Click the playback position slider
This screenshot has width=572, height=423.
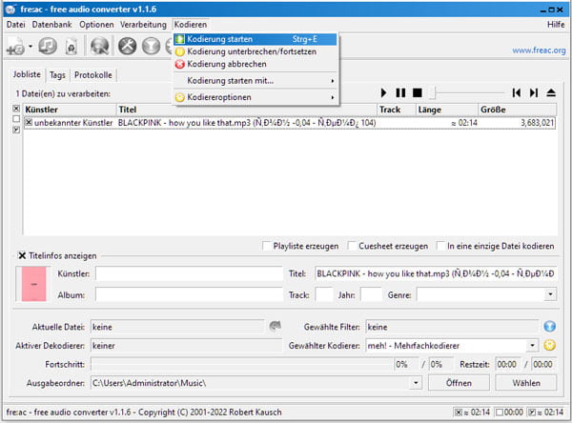coord(467,92)
